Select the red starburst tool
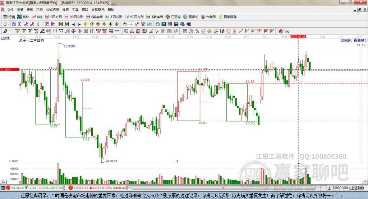 click(x=80, y=31)
